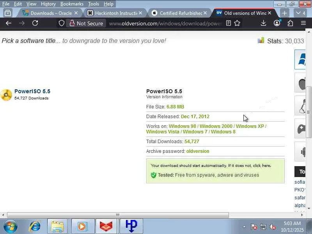Click the Not Secure lock icon
The image size is (312, 234).
[x=72, y=23]
